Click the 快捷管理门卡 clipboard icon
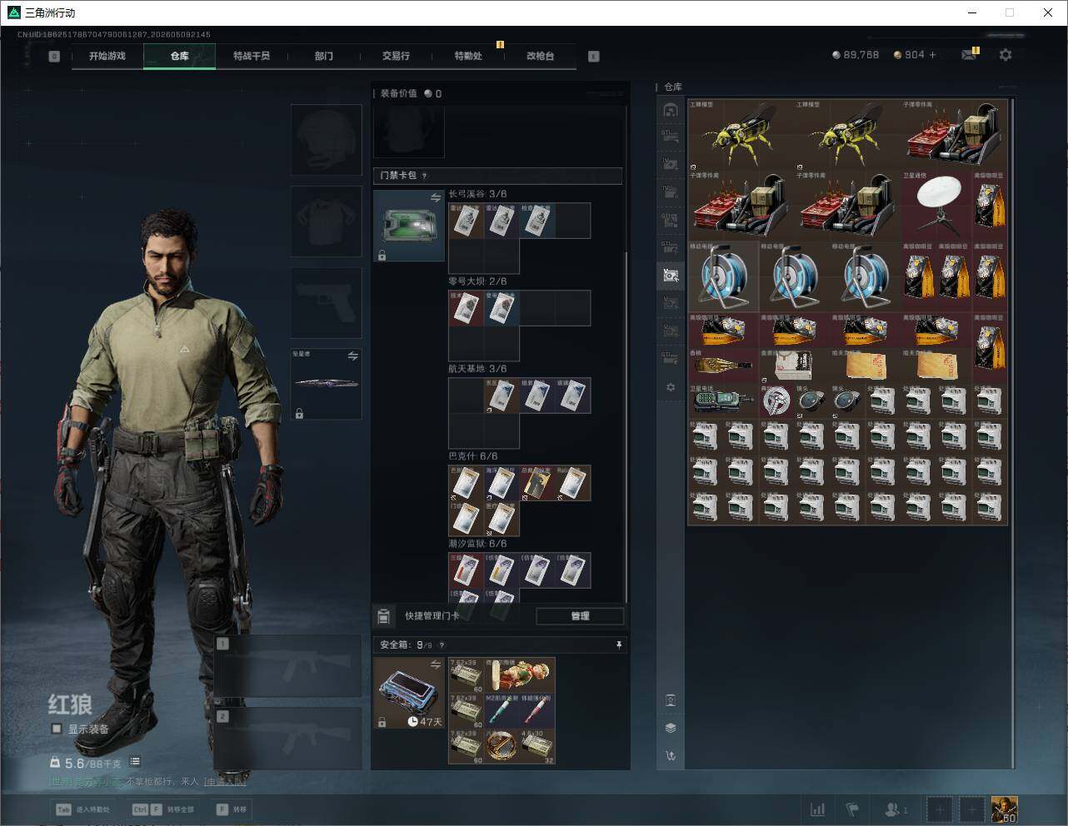Viewport: 1068px width, 826px height. (x=383, y=616)
